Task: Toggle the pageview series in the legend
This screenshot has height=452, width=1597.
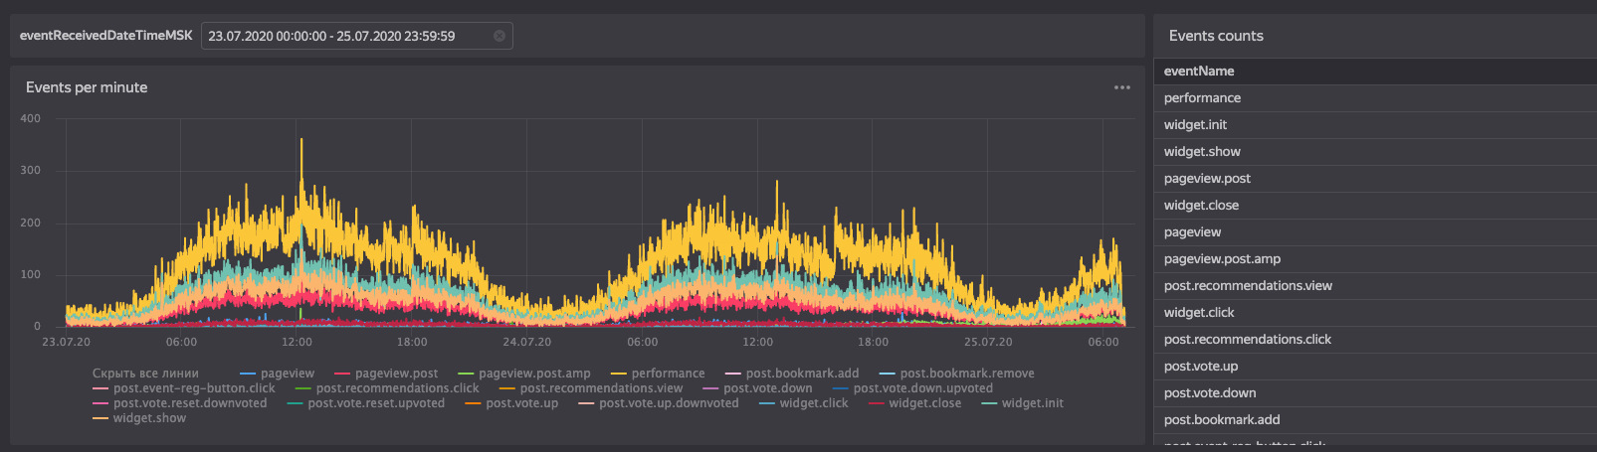Action: point(278,374)
